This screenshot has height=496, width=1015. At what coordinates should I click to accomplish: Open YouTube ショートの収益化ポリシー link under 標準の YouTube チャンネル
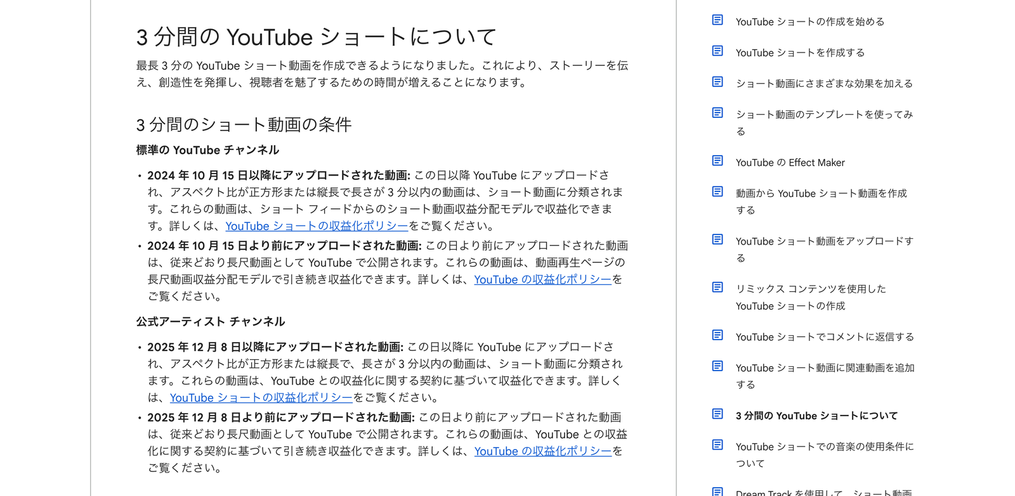click(x=317, y=226)
